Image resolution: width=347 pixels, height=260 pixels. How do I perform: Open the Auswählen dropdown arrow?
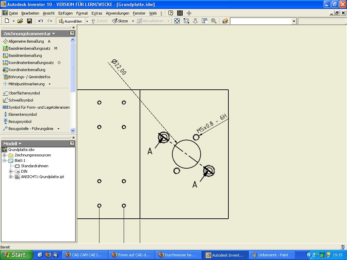point(87,21)
